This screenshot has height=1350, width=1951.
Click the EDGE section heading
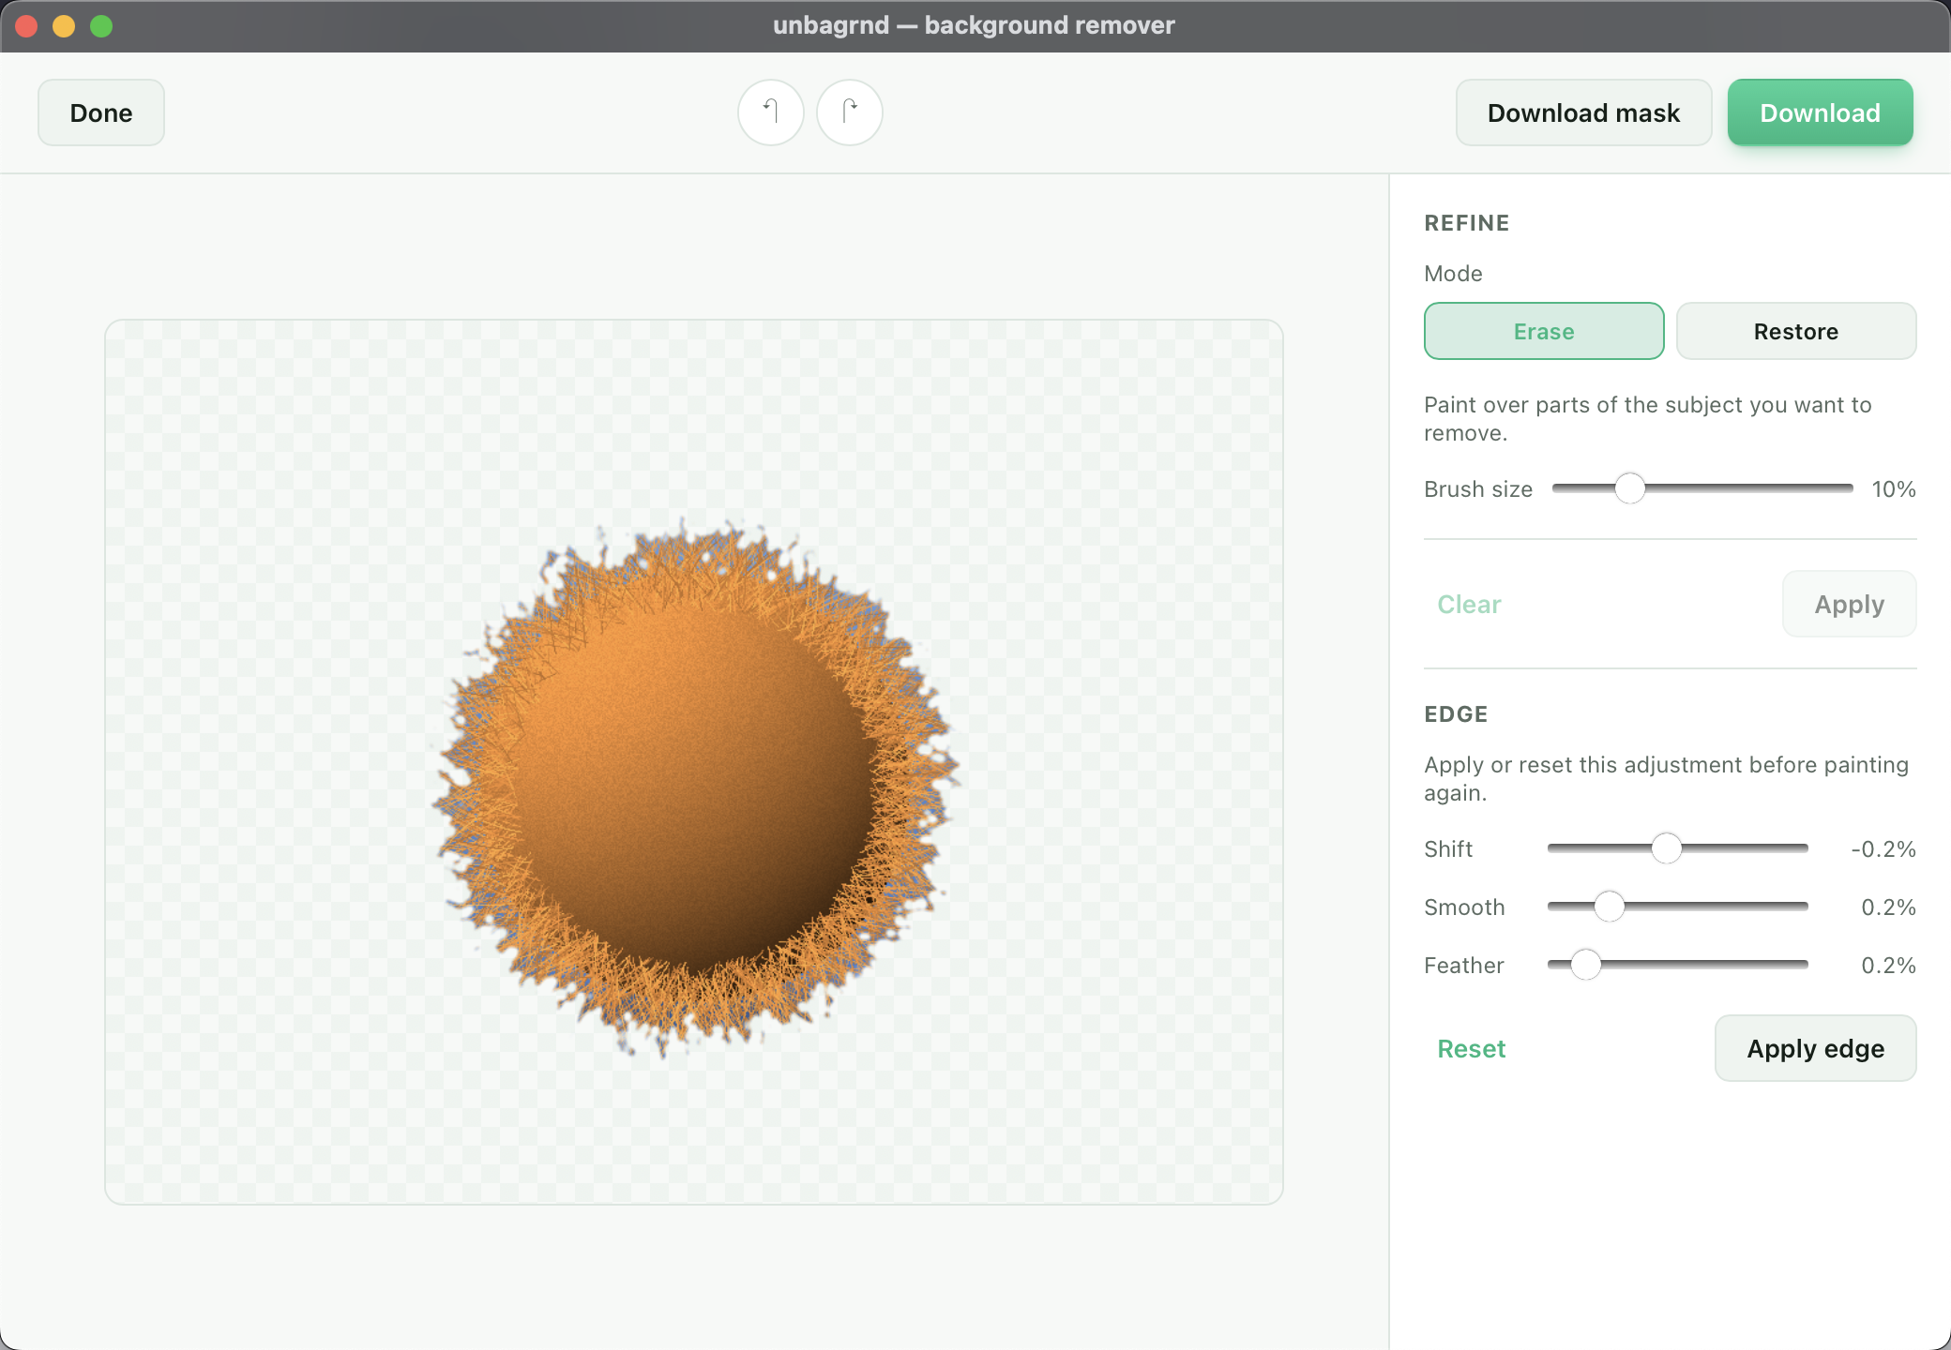tap(1456, 714)
